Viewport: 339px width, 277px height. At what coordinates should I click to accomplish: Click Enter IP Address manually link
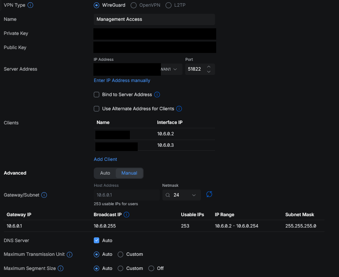coord(122,80)
